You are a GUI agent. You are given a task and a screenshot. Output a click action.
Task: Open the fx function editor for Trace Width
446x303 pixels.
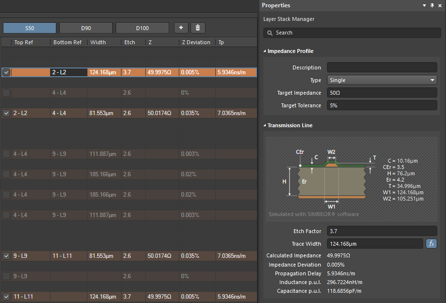pyautogui.click(x=431, y=243)
